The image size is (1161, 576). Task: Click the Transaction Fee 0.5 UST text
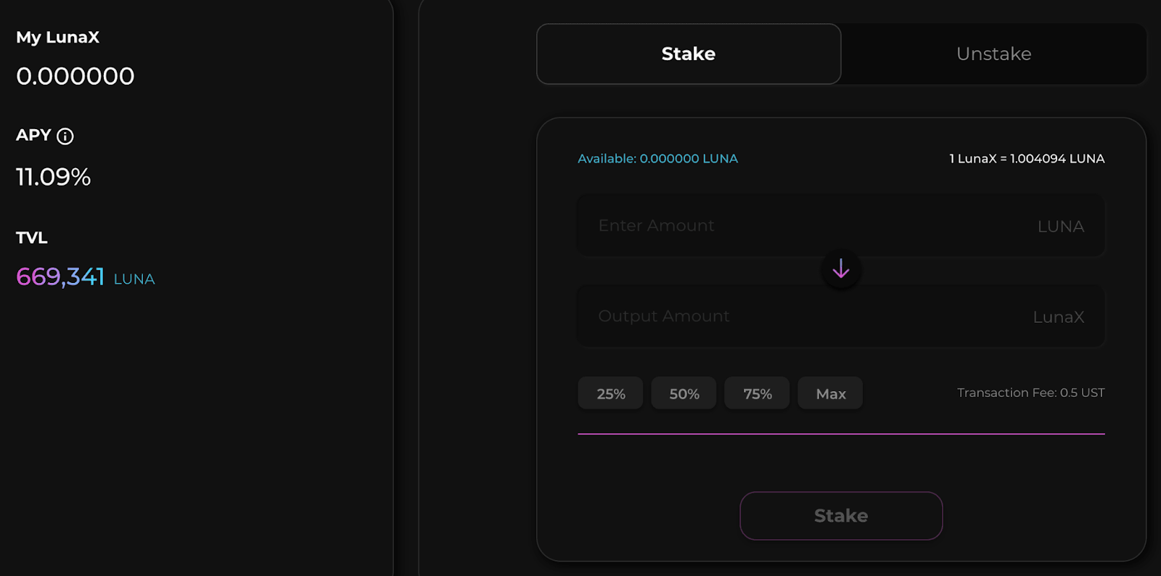click(x=1030, y=392)
